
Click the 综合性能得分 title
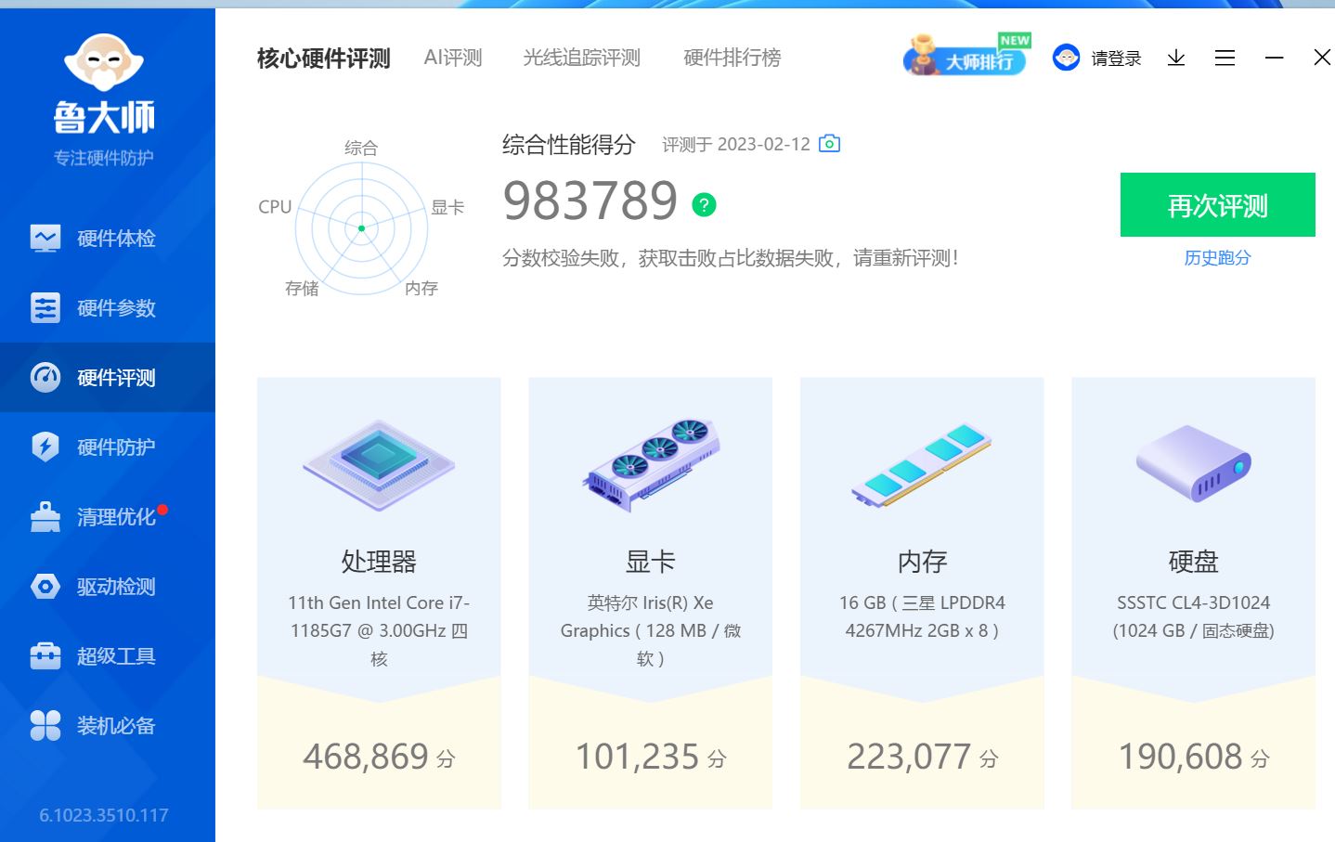(568, 145)
